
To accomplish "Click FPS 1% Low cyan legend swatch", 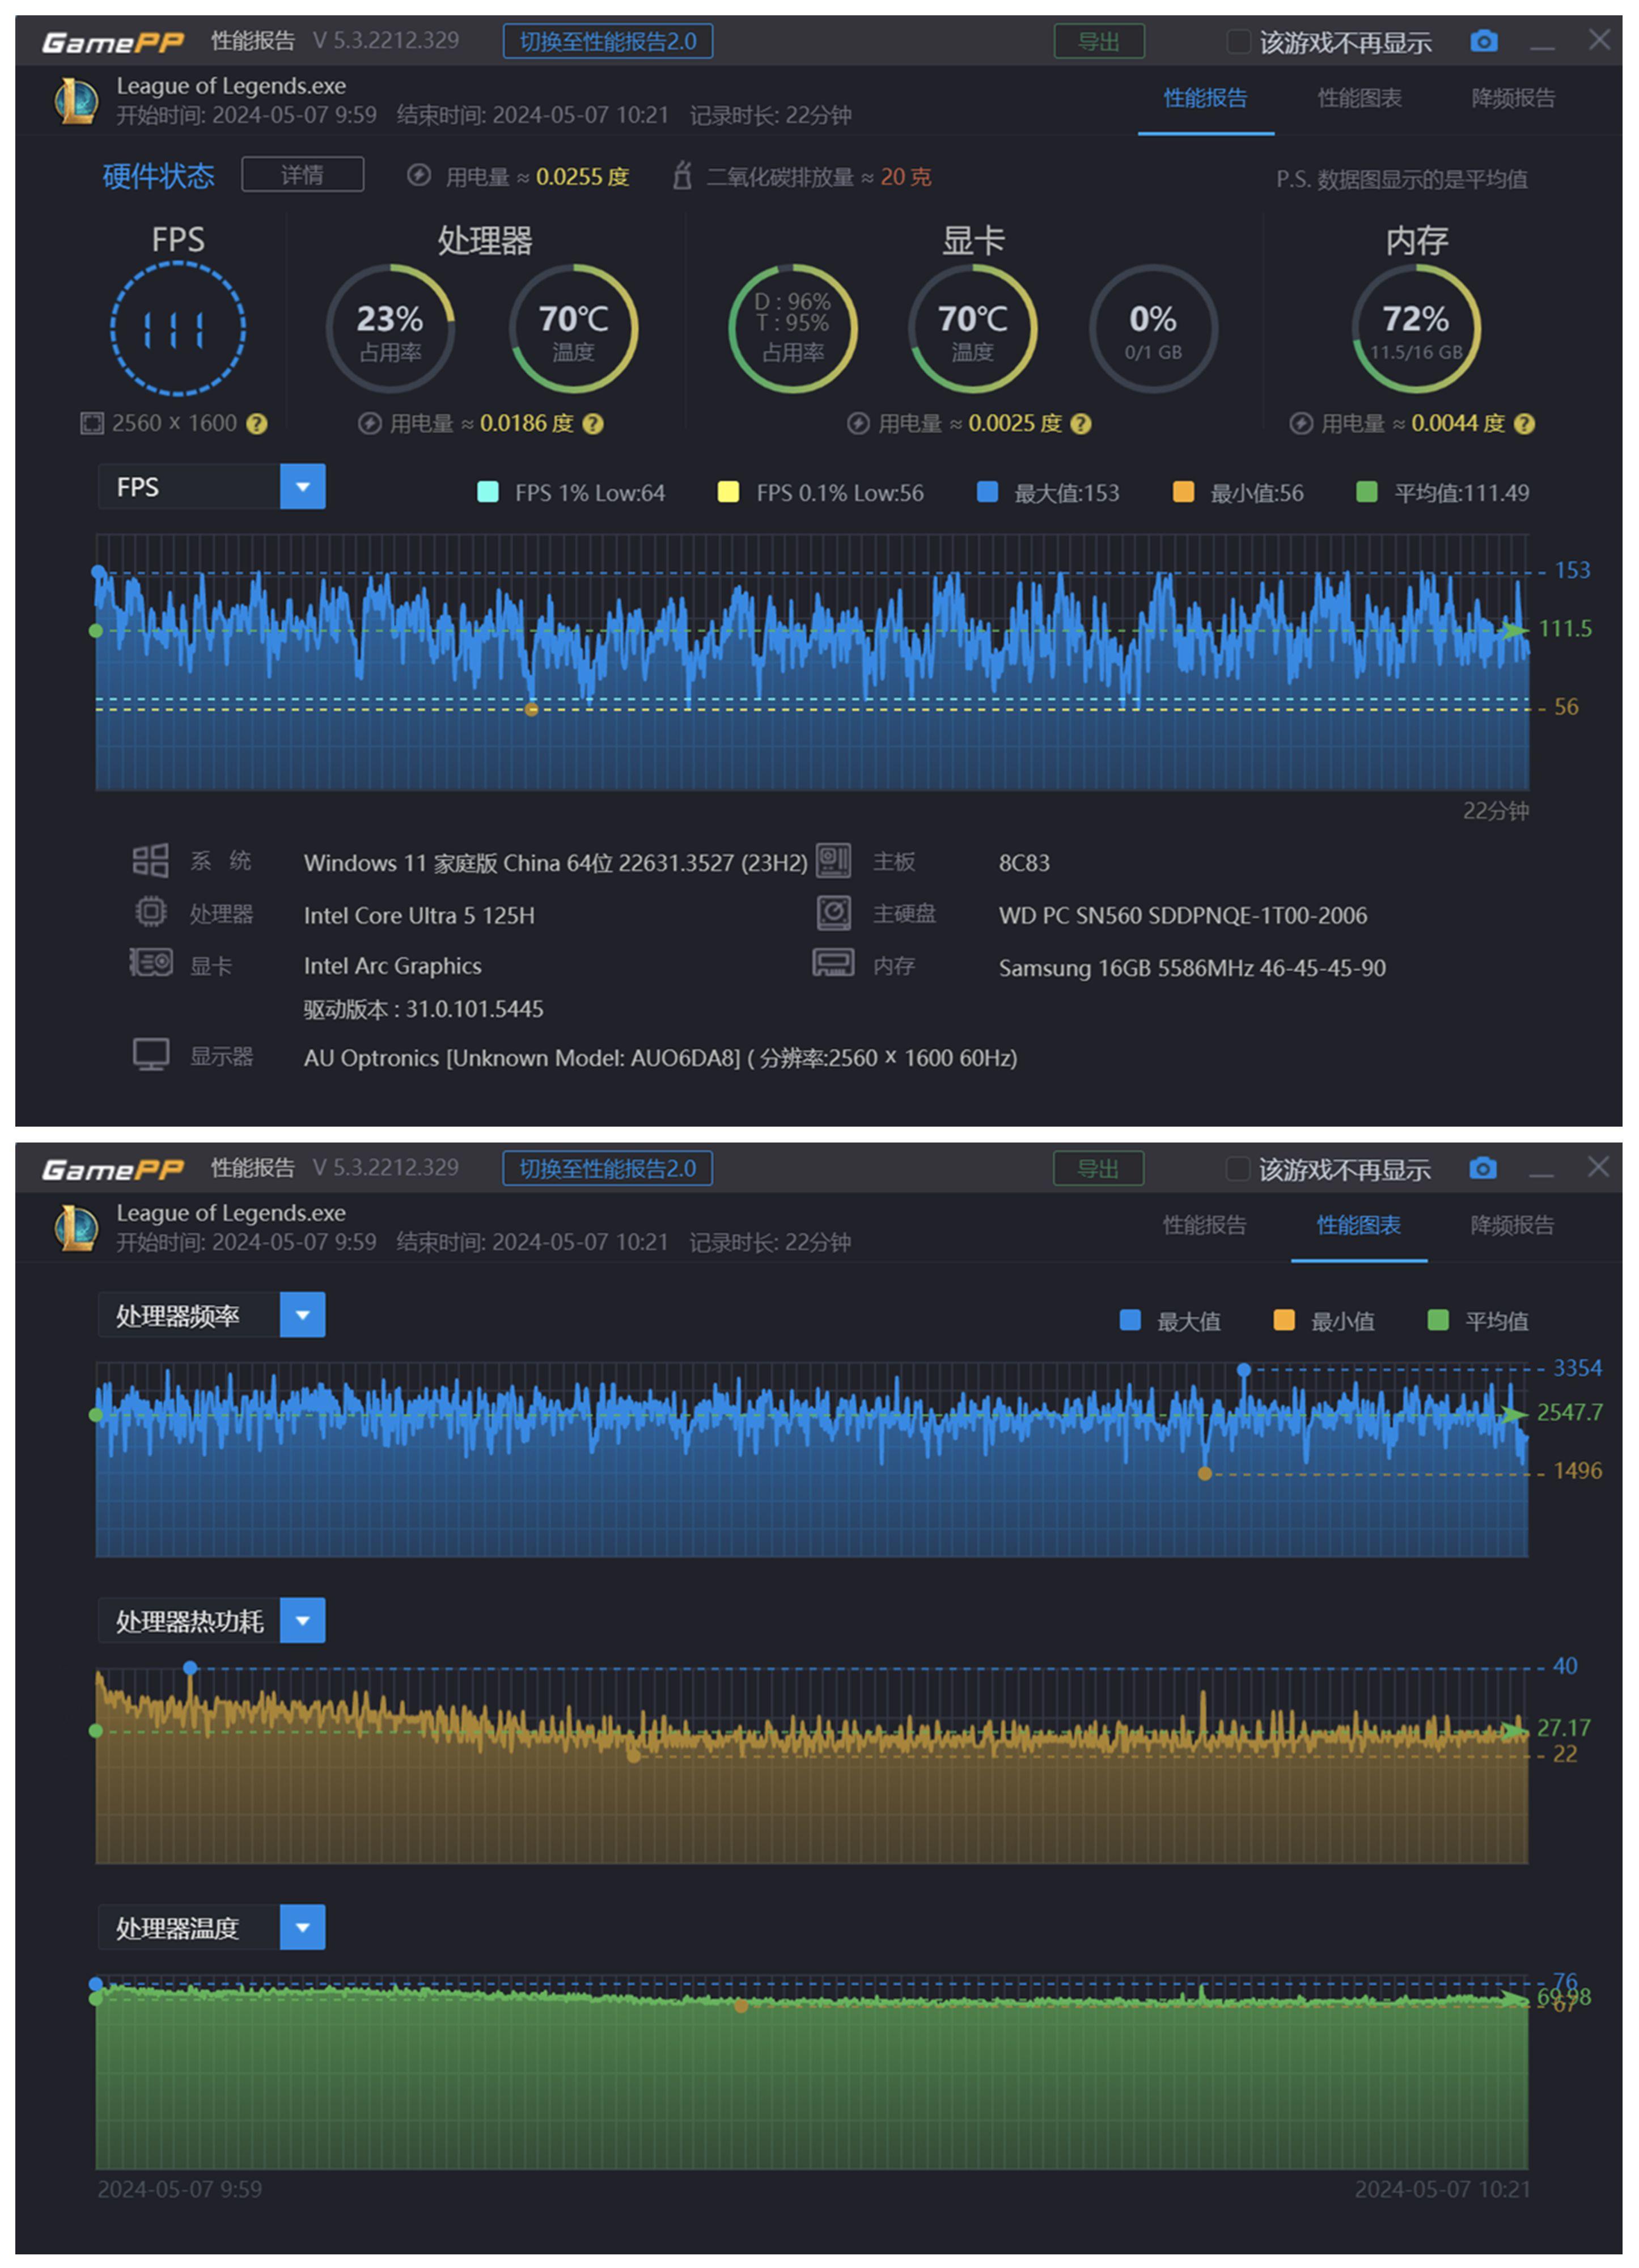I will pyautogui.click(x=488, y=492).
